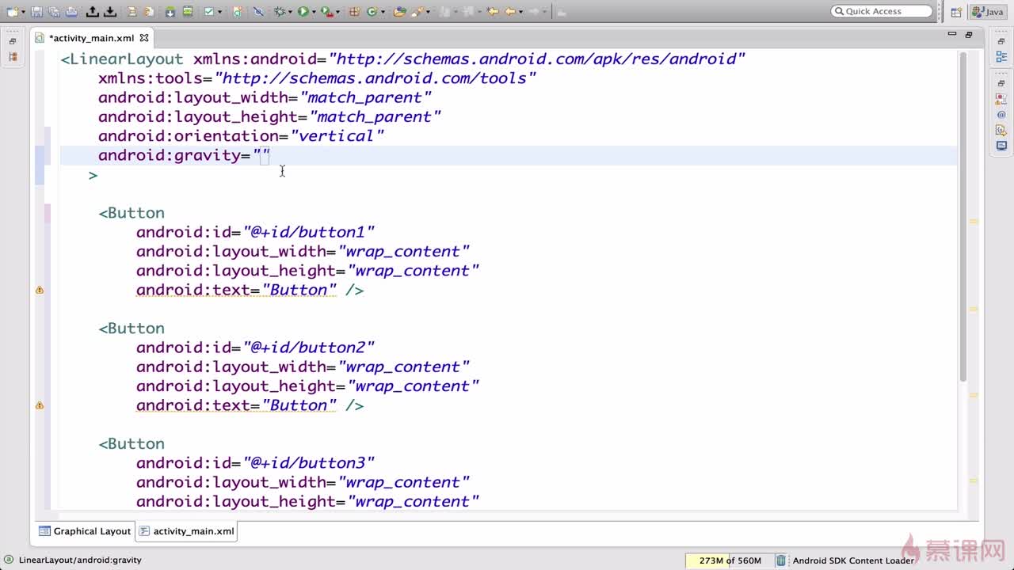Open the Problems view in right trim
Viewport: 1014px width, 570px height.
(x=1001, y=100)
